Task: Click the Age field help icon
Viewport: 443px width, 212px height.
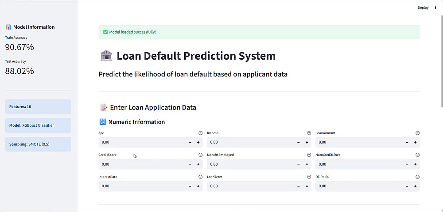Action: click(x=201, y=133)
